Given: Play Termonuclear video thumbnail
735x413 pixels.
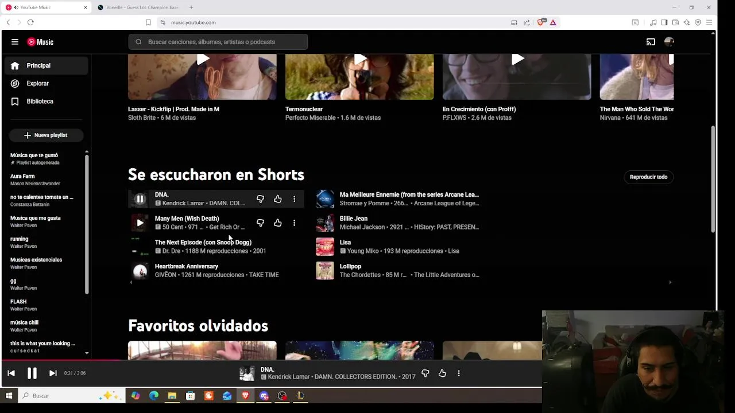Looking at the screenshot, I should click(x=359, y=76).
